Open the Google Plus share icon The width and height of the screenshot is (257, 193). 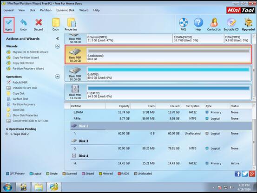(x=252, y=174)
